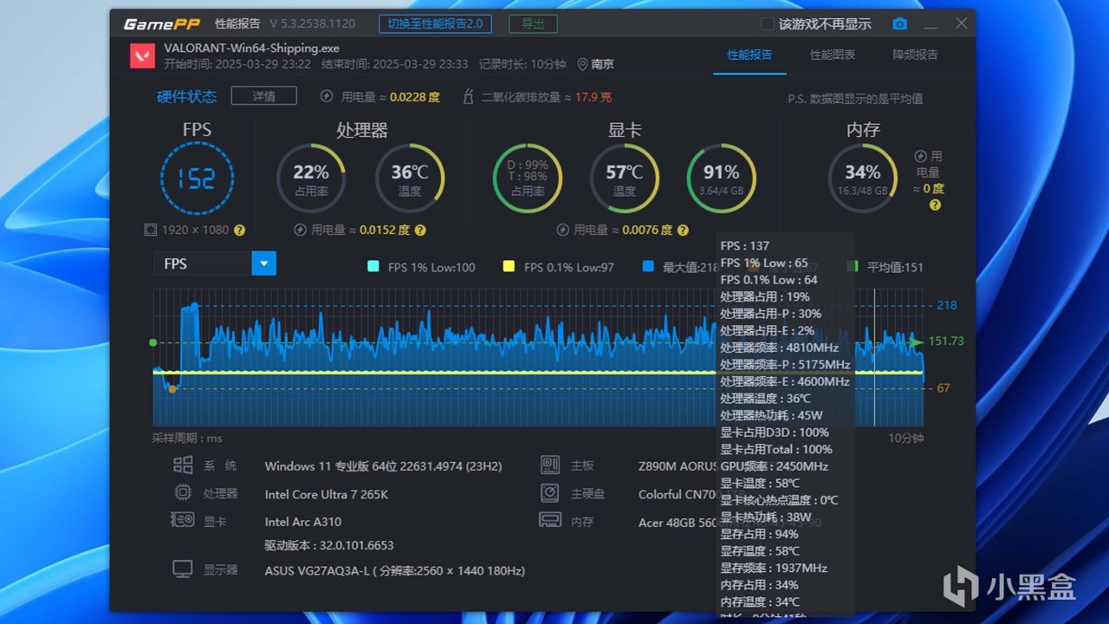Switch to the 性能报告 tab
1109x624 pixels.
pos(749,55)
